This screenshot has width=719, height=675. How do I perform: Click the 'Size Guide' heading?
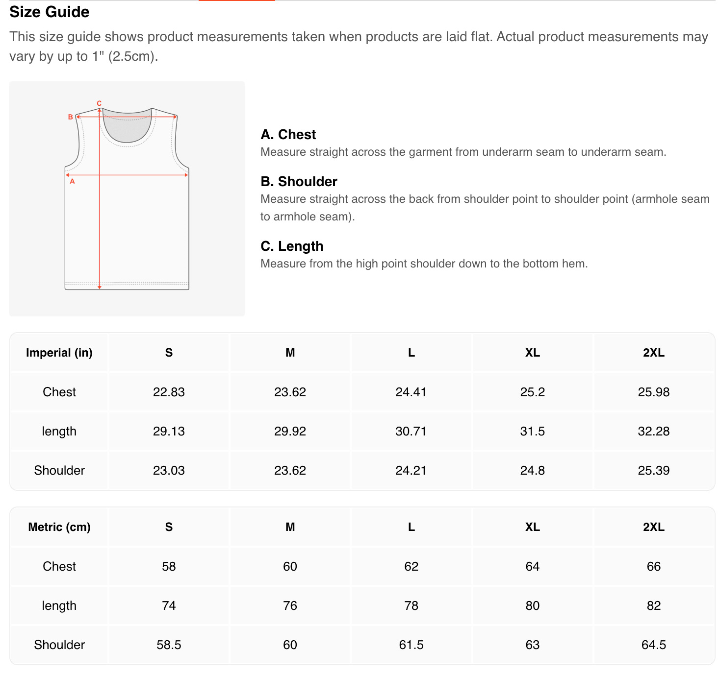coord(50,12)
